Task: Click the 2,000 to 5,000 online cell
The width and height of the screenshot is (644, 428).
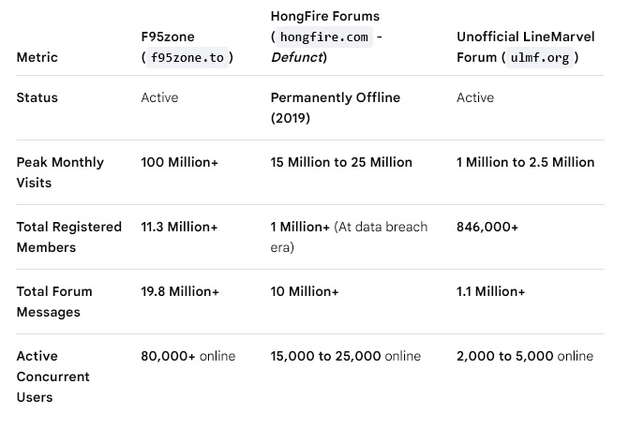Action: click(x=525, y=356)
